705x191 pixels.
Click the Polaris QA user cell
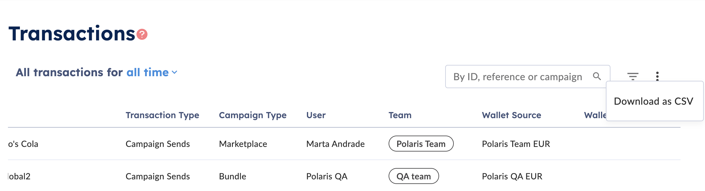327,176
